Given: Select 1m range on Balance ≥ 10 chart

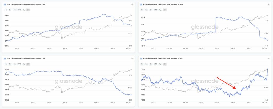Looking at the screenshot, I should click(6, 10).
